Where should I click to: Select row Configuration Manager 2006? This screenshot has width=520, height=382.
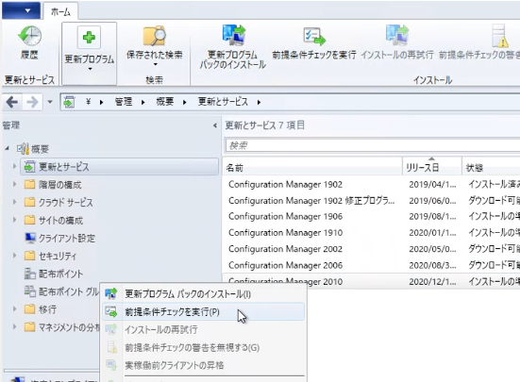click(371, 265)
